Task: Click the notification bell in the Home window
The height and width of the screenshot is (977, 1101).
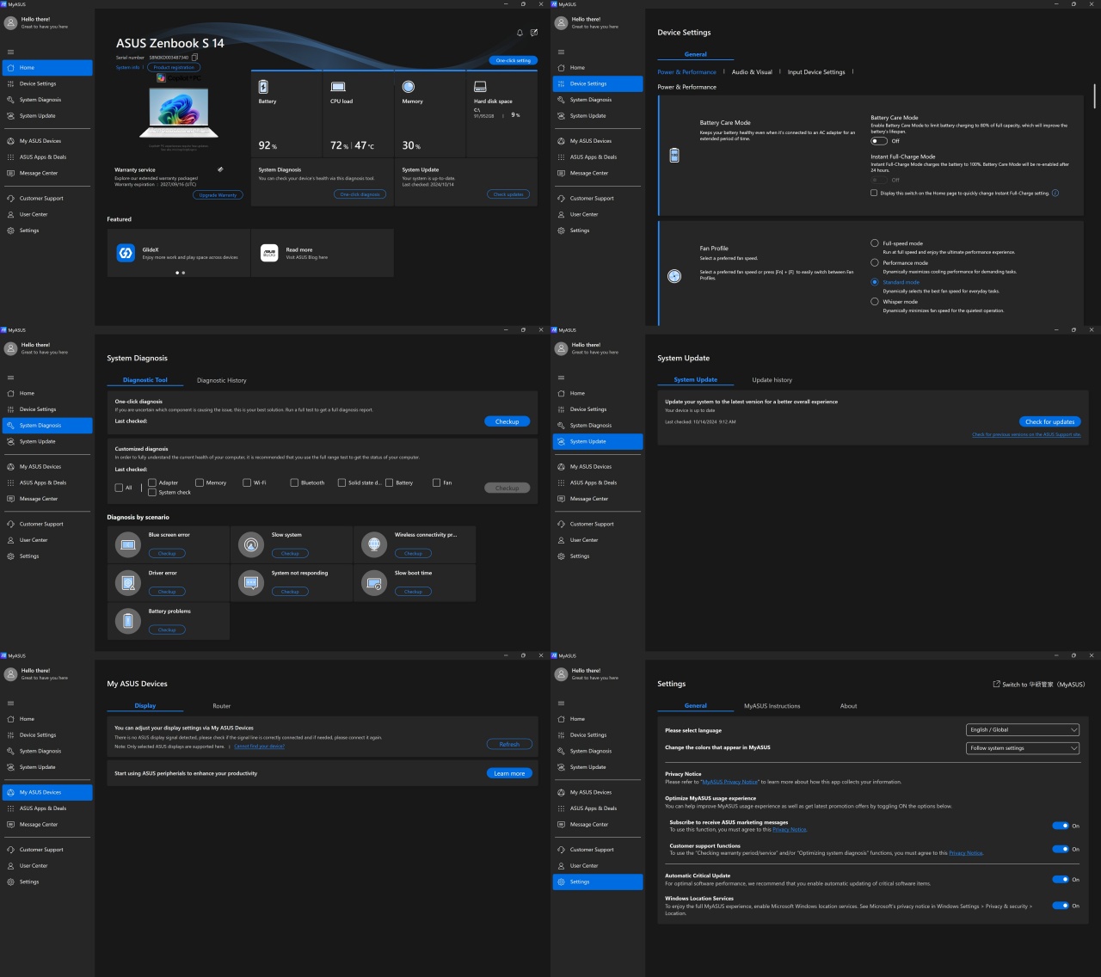Action: 520,33
